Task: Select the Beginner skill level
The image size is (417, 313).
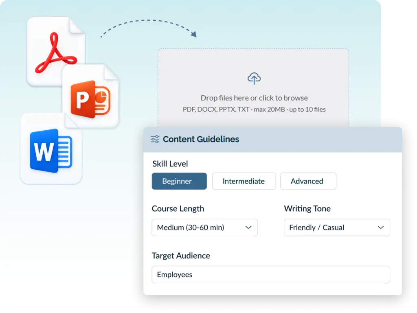Action: (x=179, y=181)
